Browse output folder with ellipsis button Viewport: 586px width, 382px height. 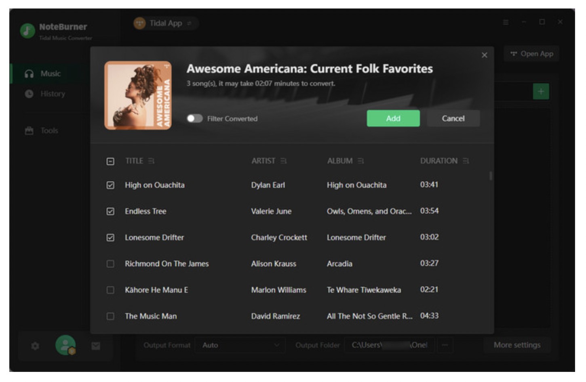tap(445, 345)
